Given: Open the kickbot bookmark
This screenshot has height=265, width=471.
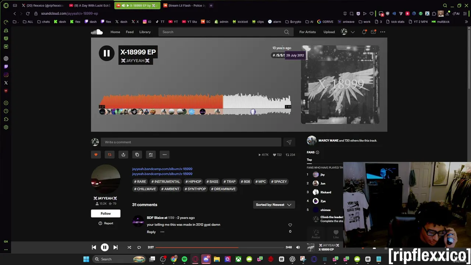Looking at the screenshot, I should point(240,22).
